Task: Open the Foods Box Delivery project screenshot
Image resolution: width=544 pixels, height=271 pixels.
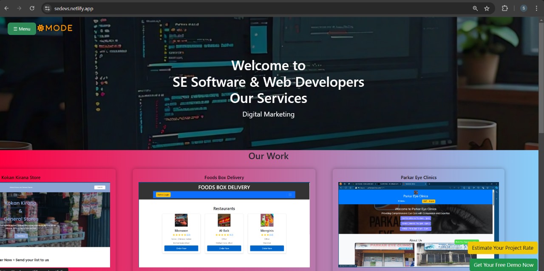Action: (224, 225)
